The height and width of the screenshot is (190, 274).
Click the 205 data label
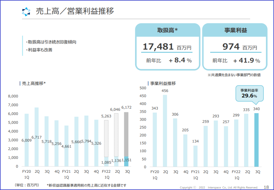(185, 130)
